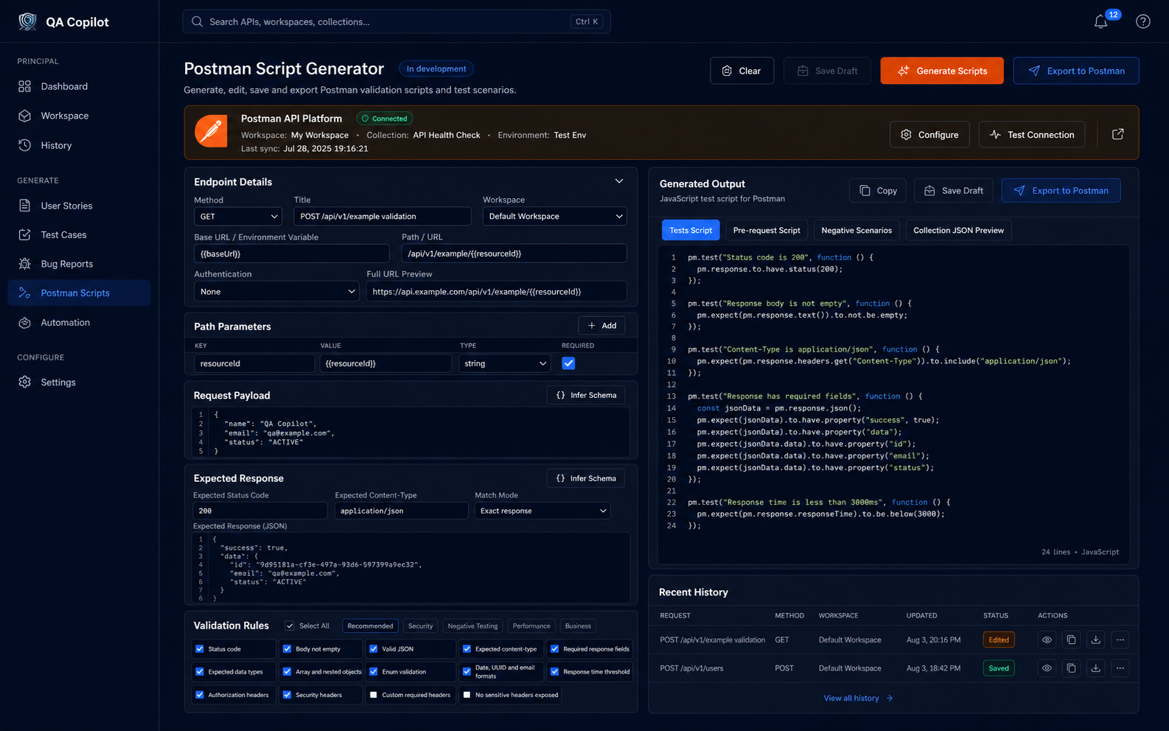The image size is (1169, 731).
Task: Select the Security validation rules filter
Action: 421,626
